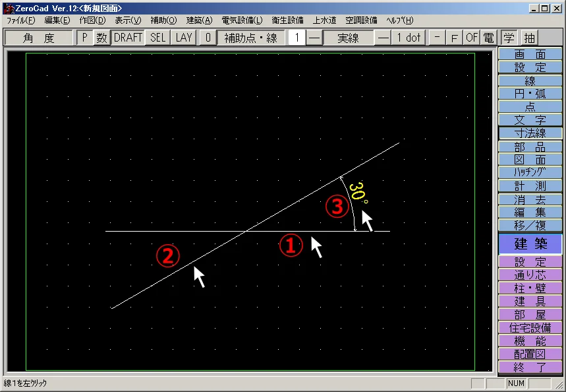Select the 寸法線 dimension line tool
The width and height of the screenshot is (566, 392).
pyautogui.click(x=530, y=133)
